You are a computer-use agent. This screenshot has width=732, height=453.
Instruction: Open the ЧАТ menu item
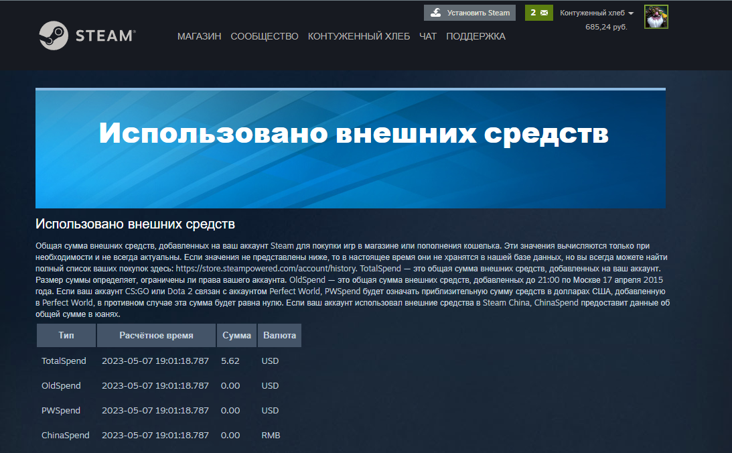428,36
